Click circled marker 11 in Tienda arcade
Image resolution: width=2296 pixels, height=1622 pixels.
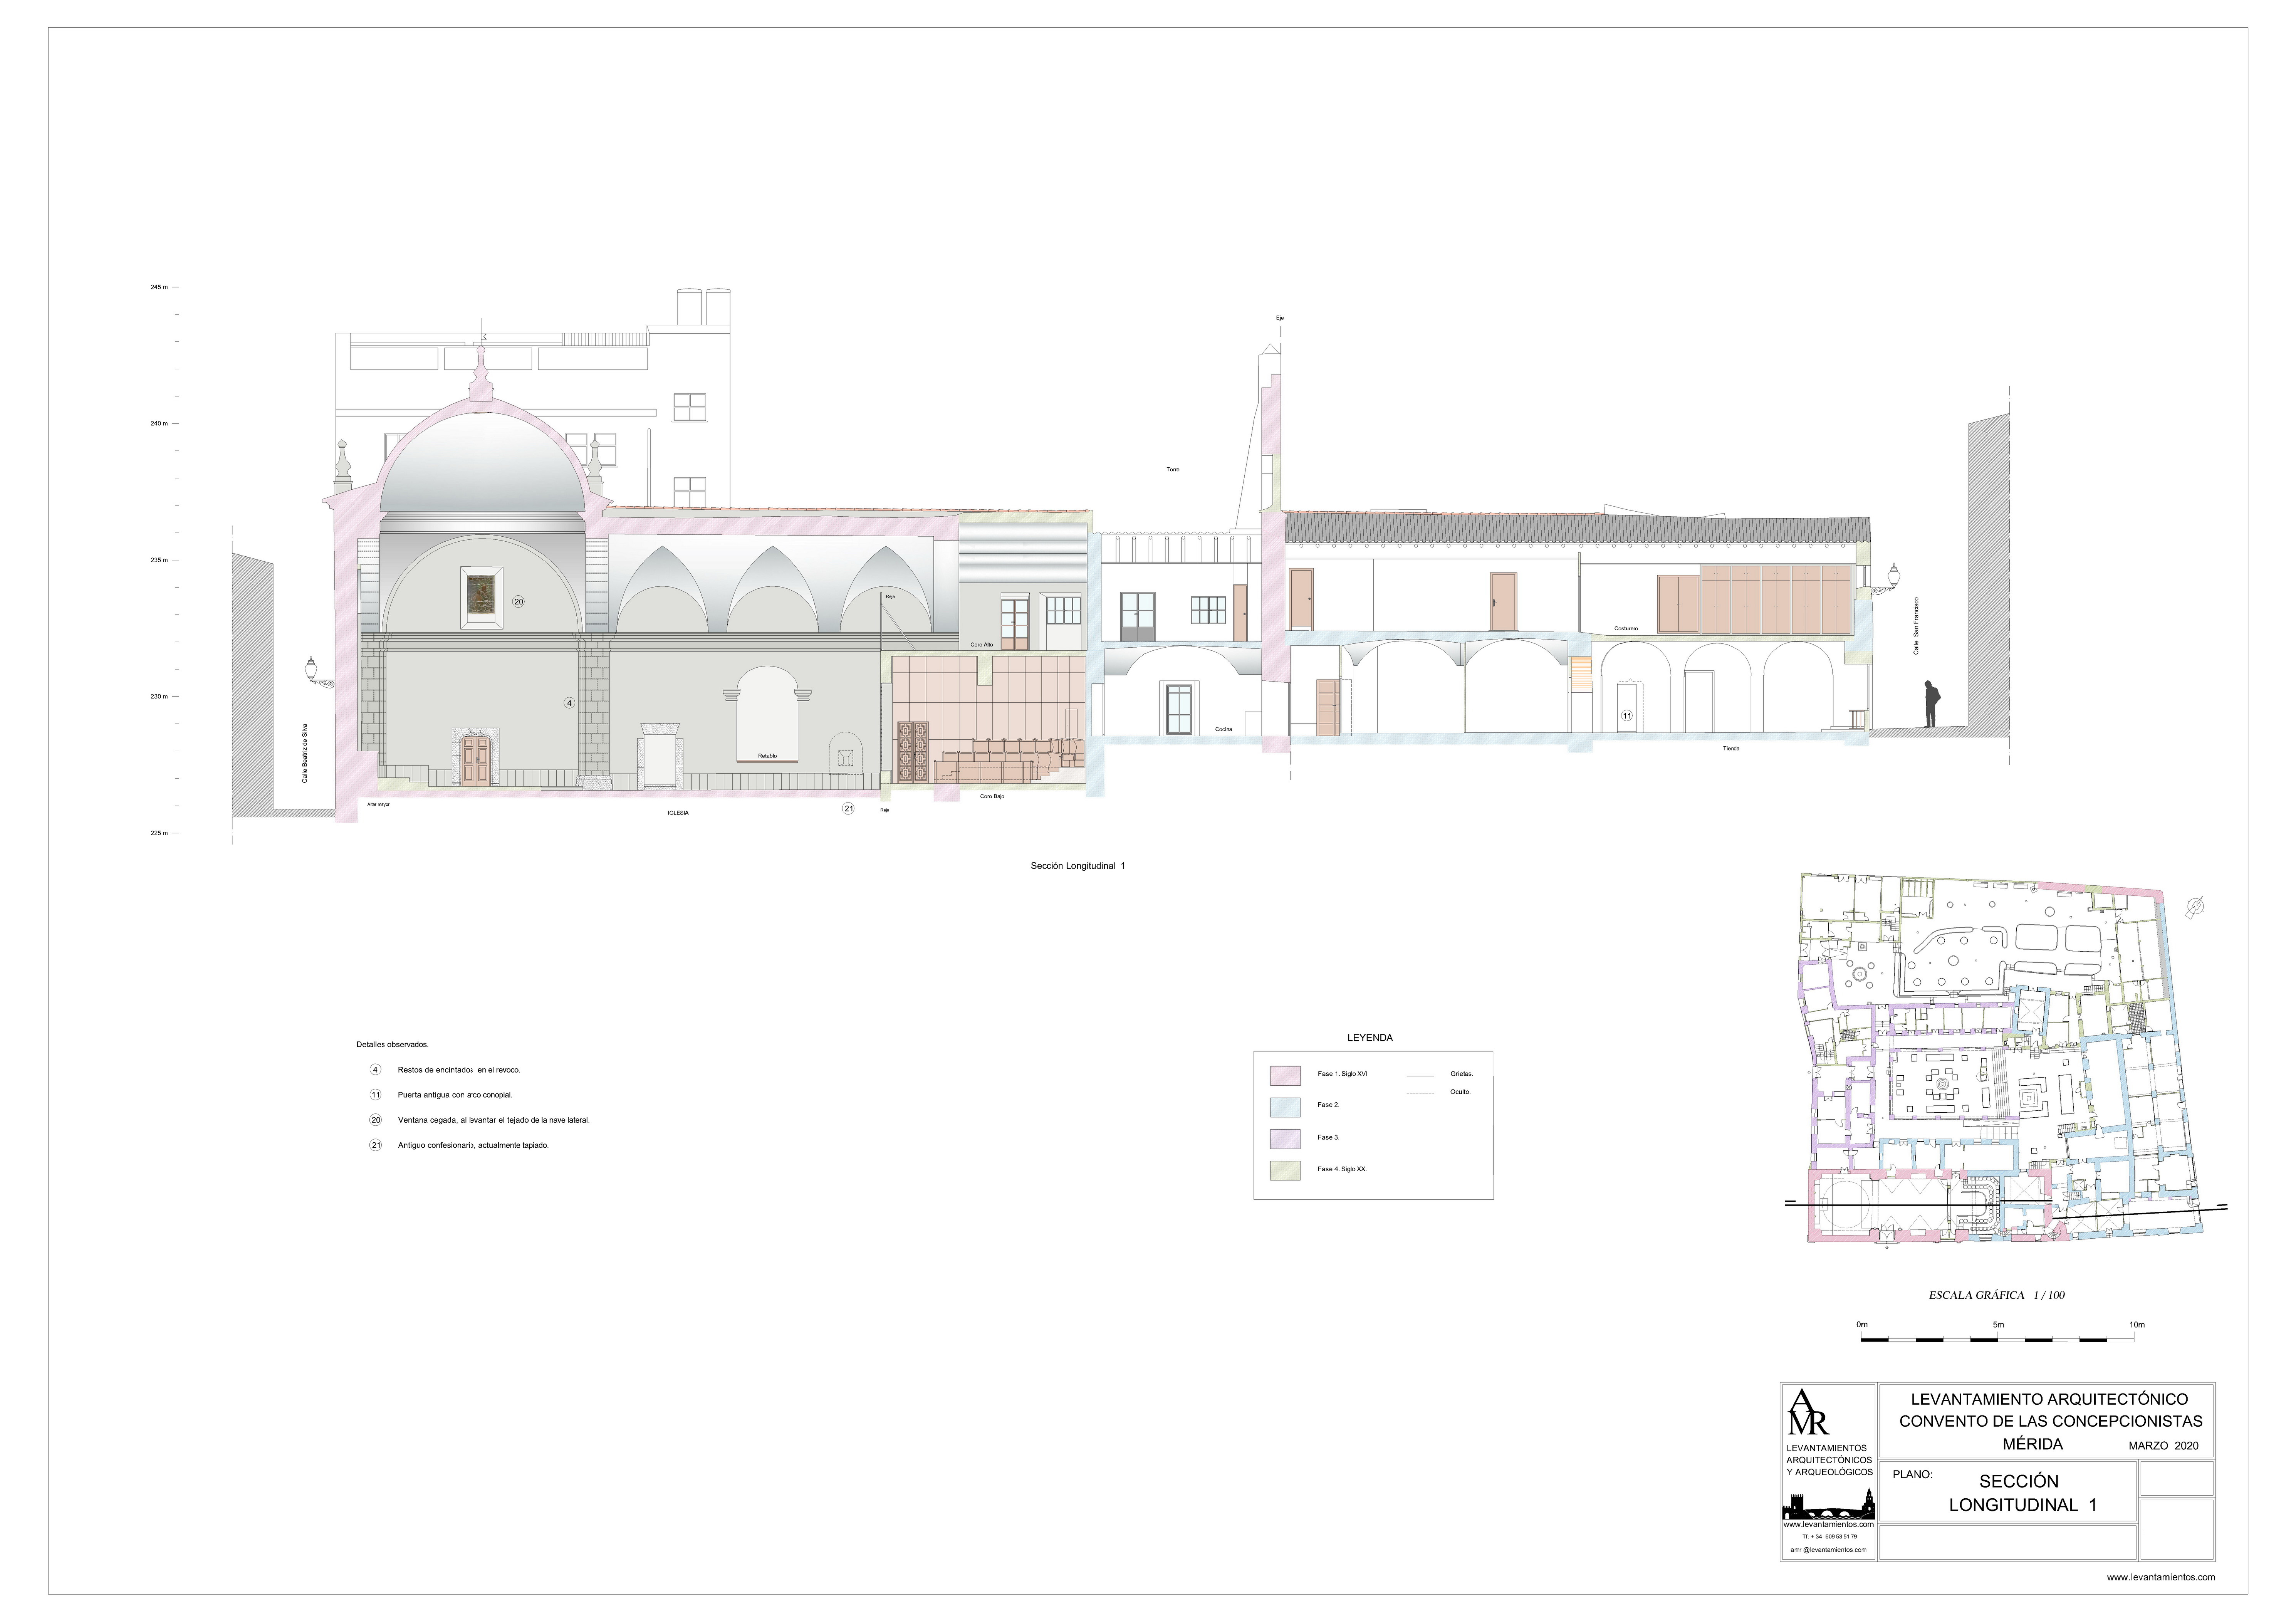(1626, 716)
